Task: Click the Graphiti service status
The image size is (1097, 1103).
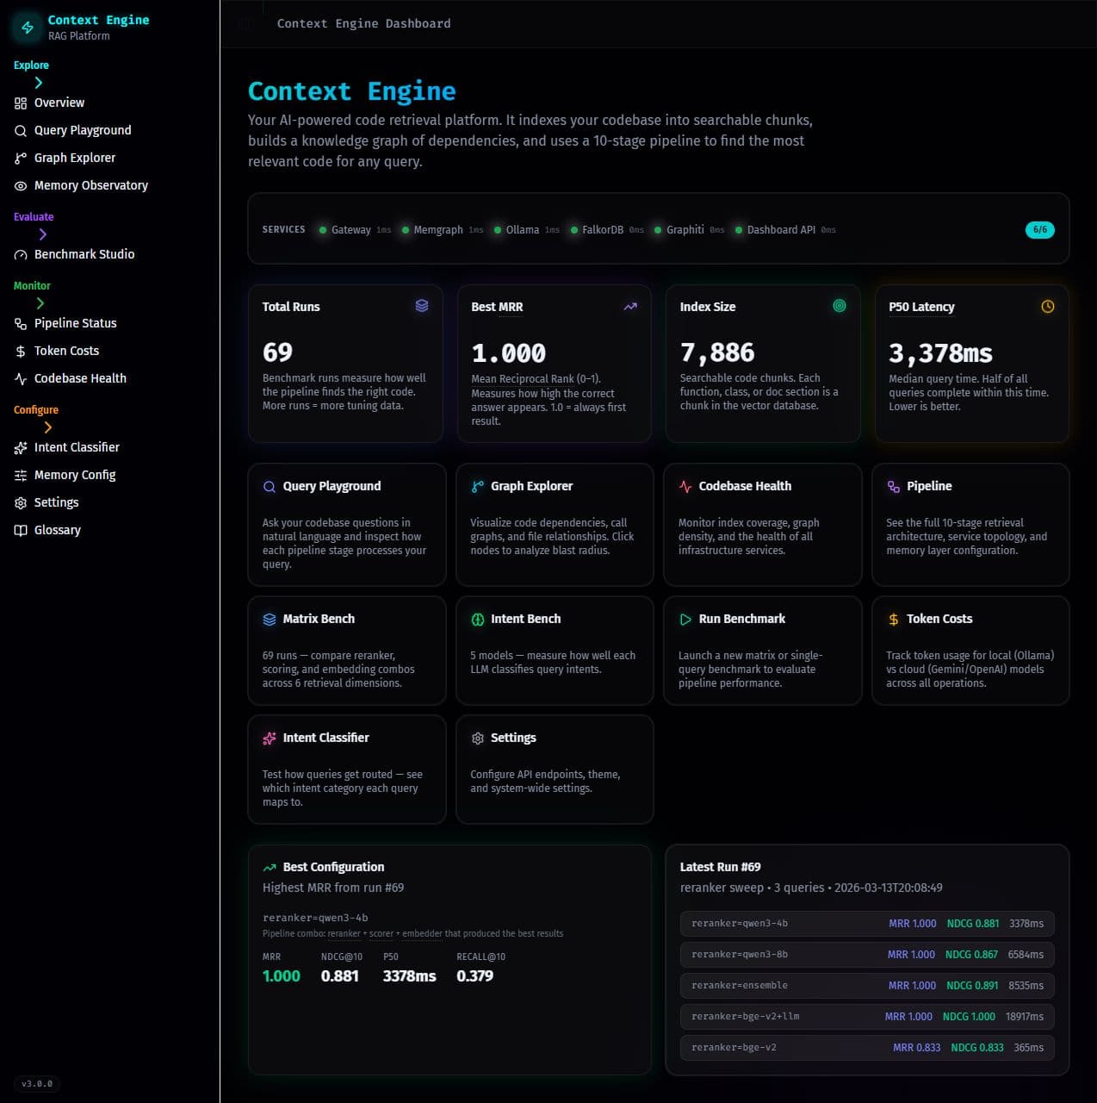Action: click(690, 230)
